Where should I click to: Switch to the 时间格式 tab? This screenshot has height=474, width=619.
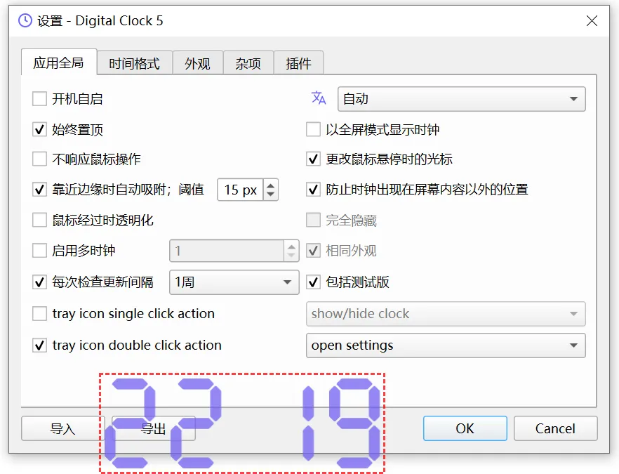coord(134,63)
